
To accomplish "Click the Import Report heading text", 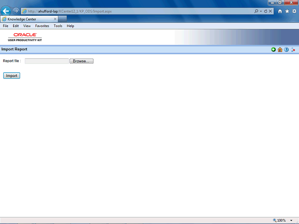I will click(x=14, y=49).
